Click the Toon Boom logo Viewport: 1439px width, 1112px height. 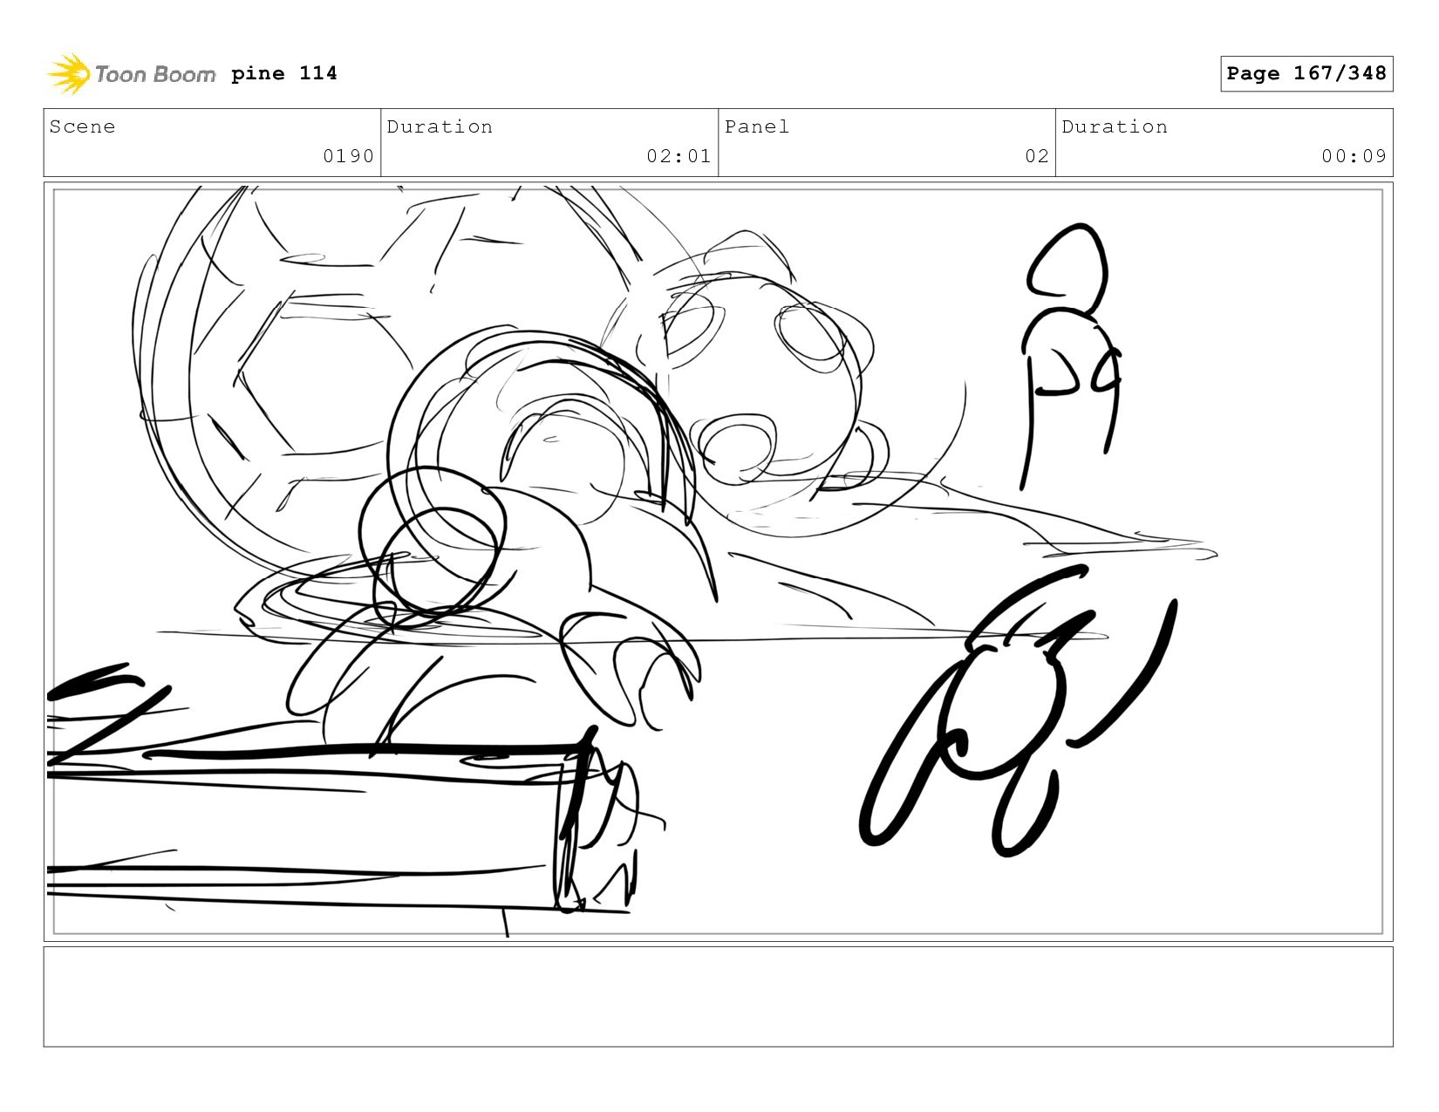click(x=131, y=74)
